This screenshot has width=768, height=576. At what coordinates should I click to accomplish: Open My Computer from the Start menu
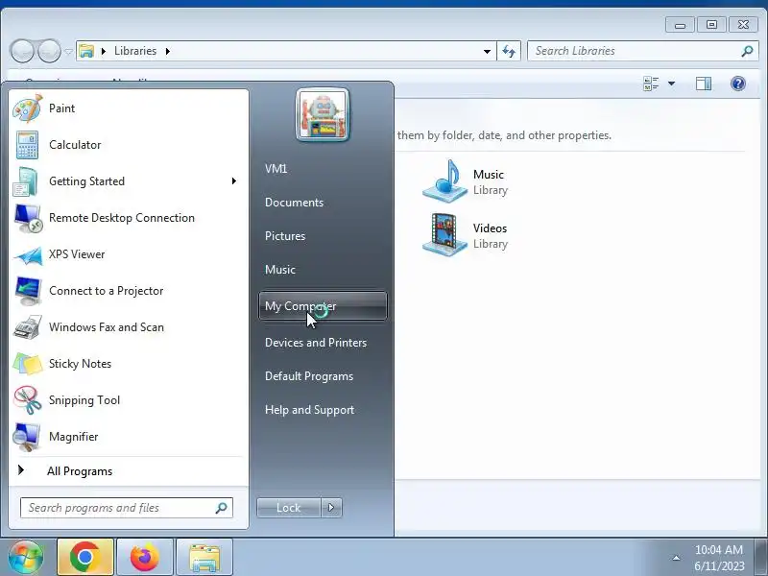click(323, 306)
